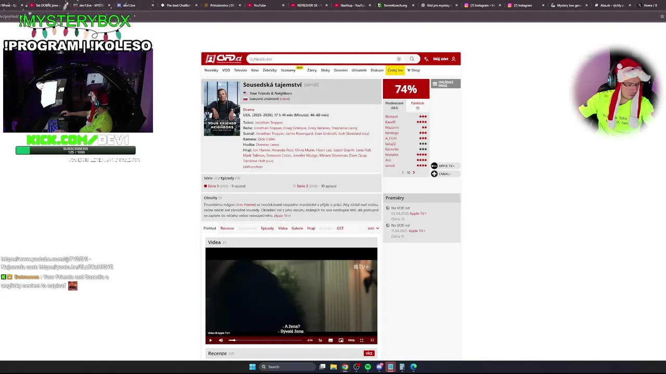
Task: Open Žánry menu item
Action: point(312,70)
